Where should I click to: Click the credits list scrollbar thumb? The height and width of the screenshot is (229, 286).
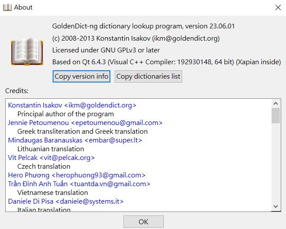coord(275,115)
